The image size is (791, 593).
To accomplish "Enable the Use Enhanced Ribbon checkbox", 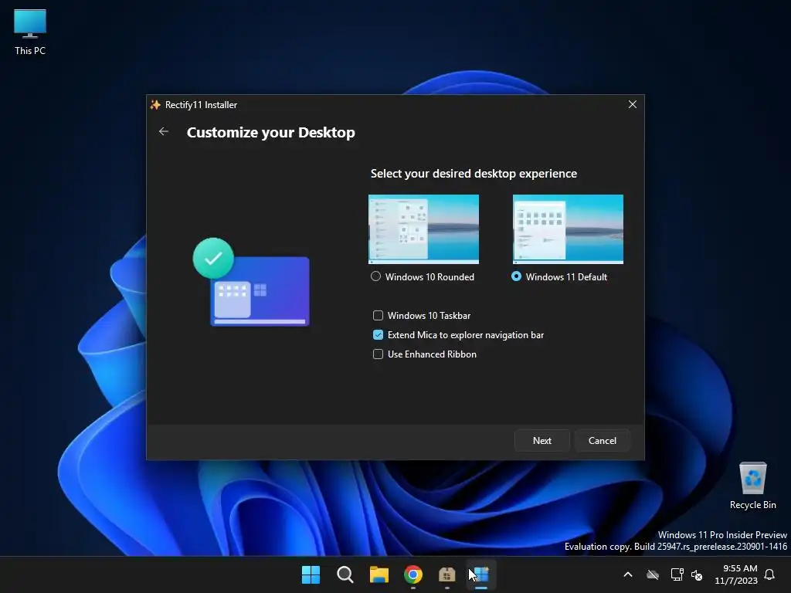I will pos(378,354).
